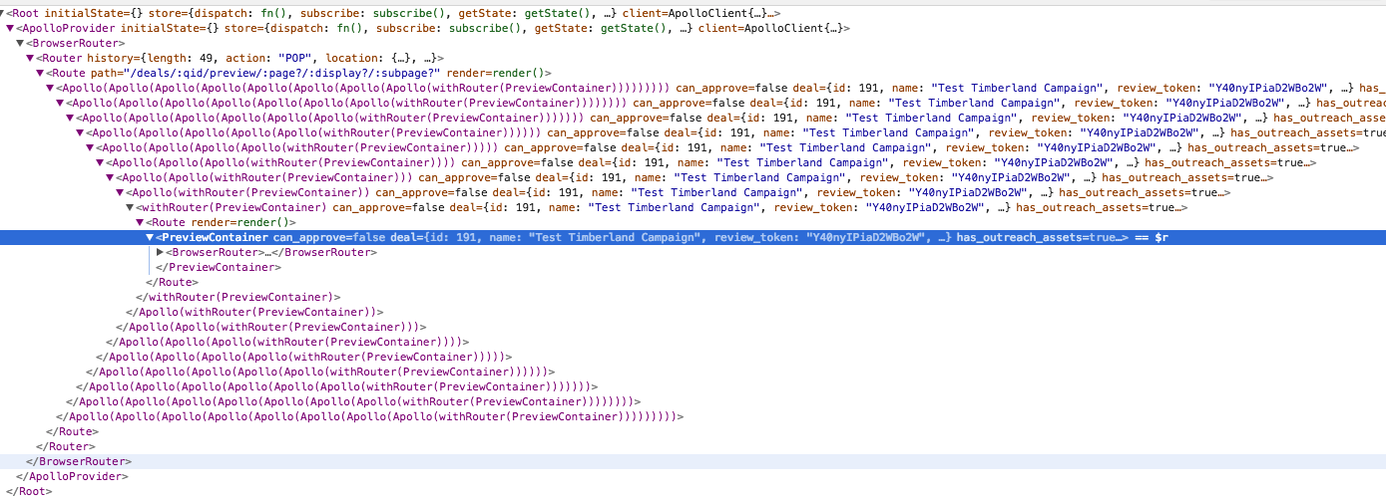Select the </Route> tag directly below </PreviewContainer>
Screen dimensions: 1386x499
(172, 282)
